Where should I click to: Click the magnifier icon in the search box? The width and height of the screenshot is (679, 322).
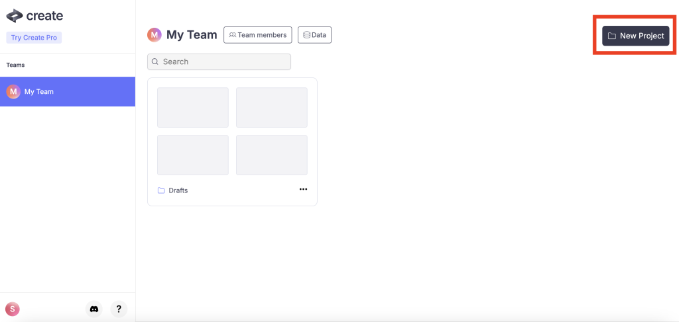(x=155, y=61)
